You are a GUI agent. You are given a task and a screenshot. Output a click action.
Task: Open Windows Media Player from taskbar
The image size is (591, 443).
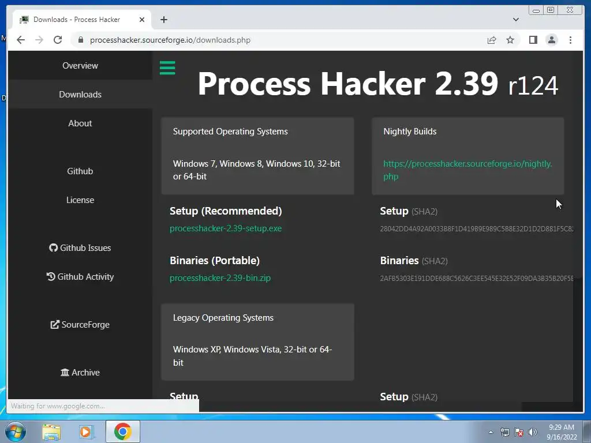[85, 431]
